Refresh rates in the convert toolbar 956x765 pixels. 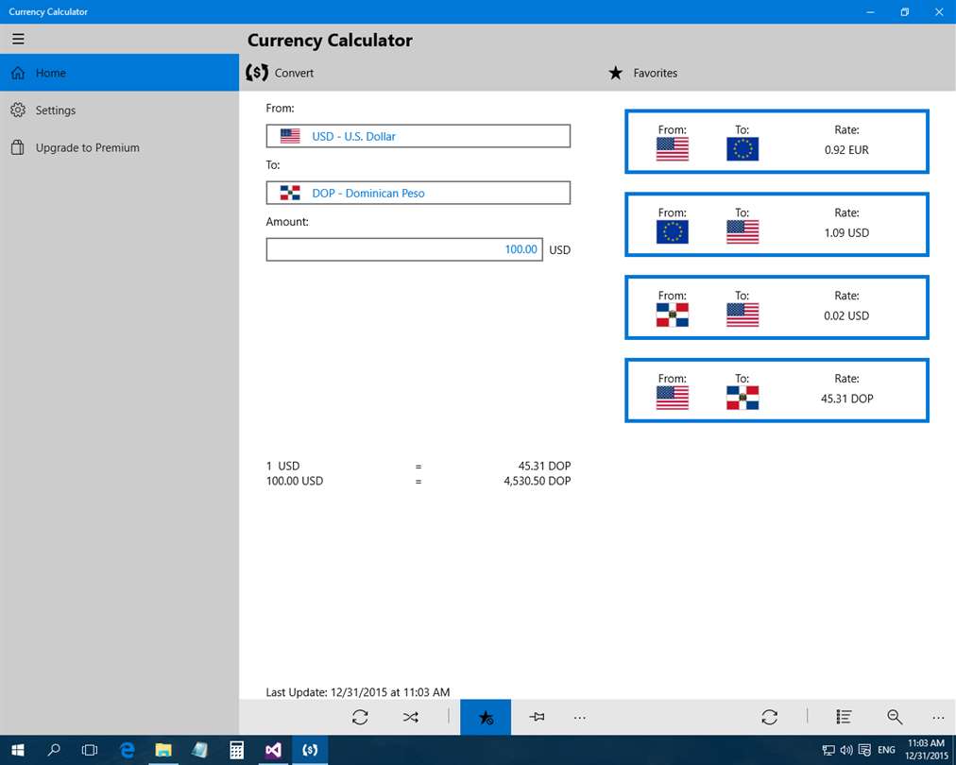click(x=360, y=717)
